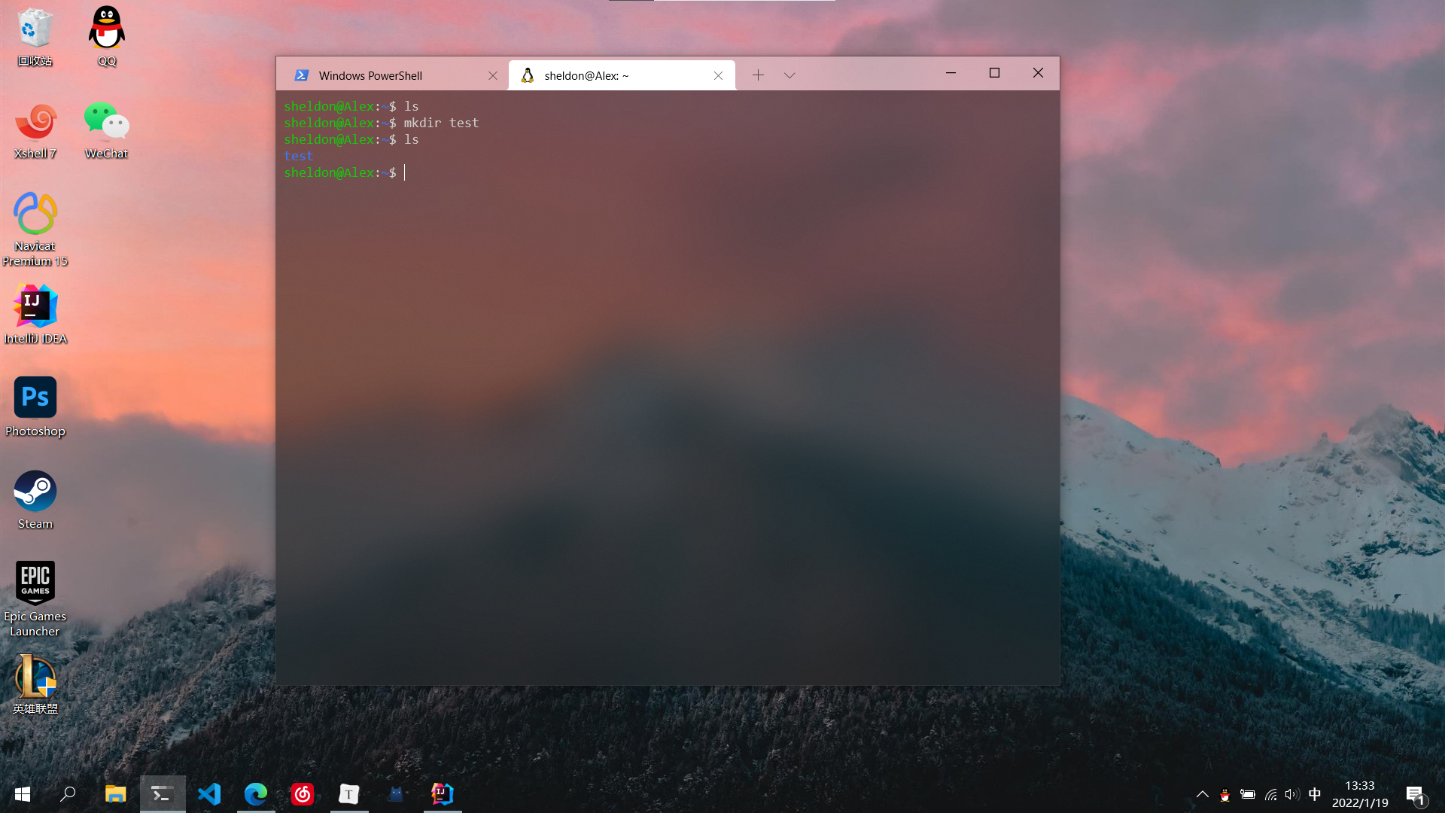
Task: Open a new terminal tab with plus button
Action: [x=758, y=75]
